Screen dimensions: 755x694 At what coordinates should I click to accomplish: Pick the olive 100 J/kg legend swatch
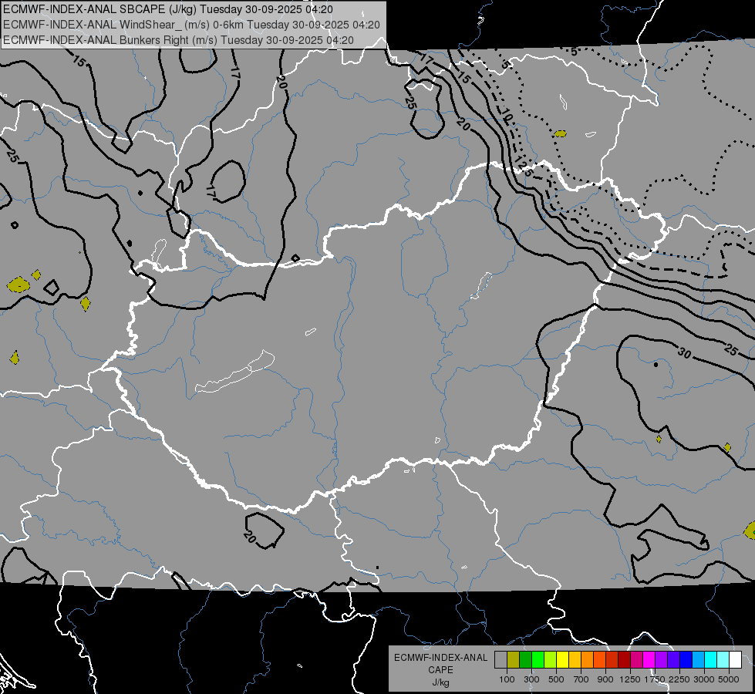coord(513,660)
